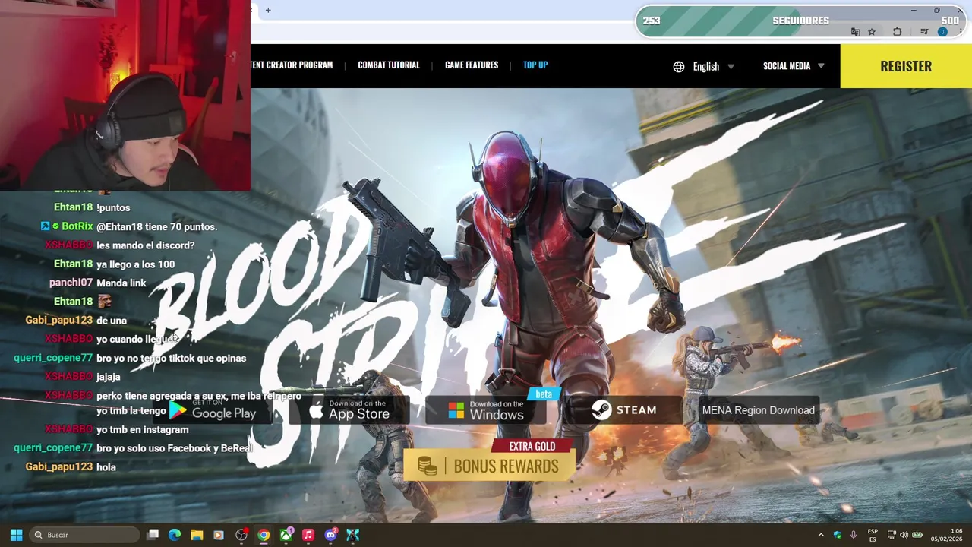This screenshot has height=547, width=972.
Task: Click the Facebook y BeReal chat message
Action: [x=175, y=448]
